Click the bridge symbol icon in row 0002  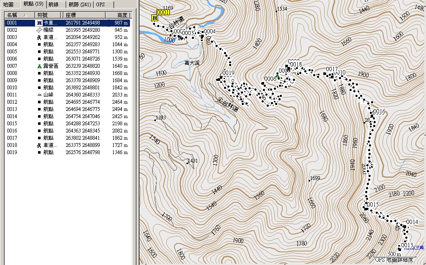tap(39, 30)
